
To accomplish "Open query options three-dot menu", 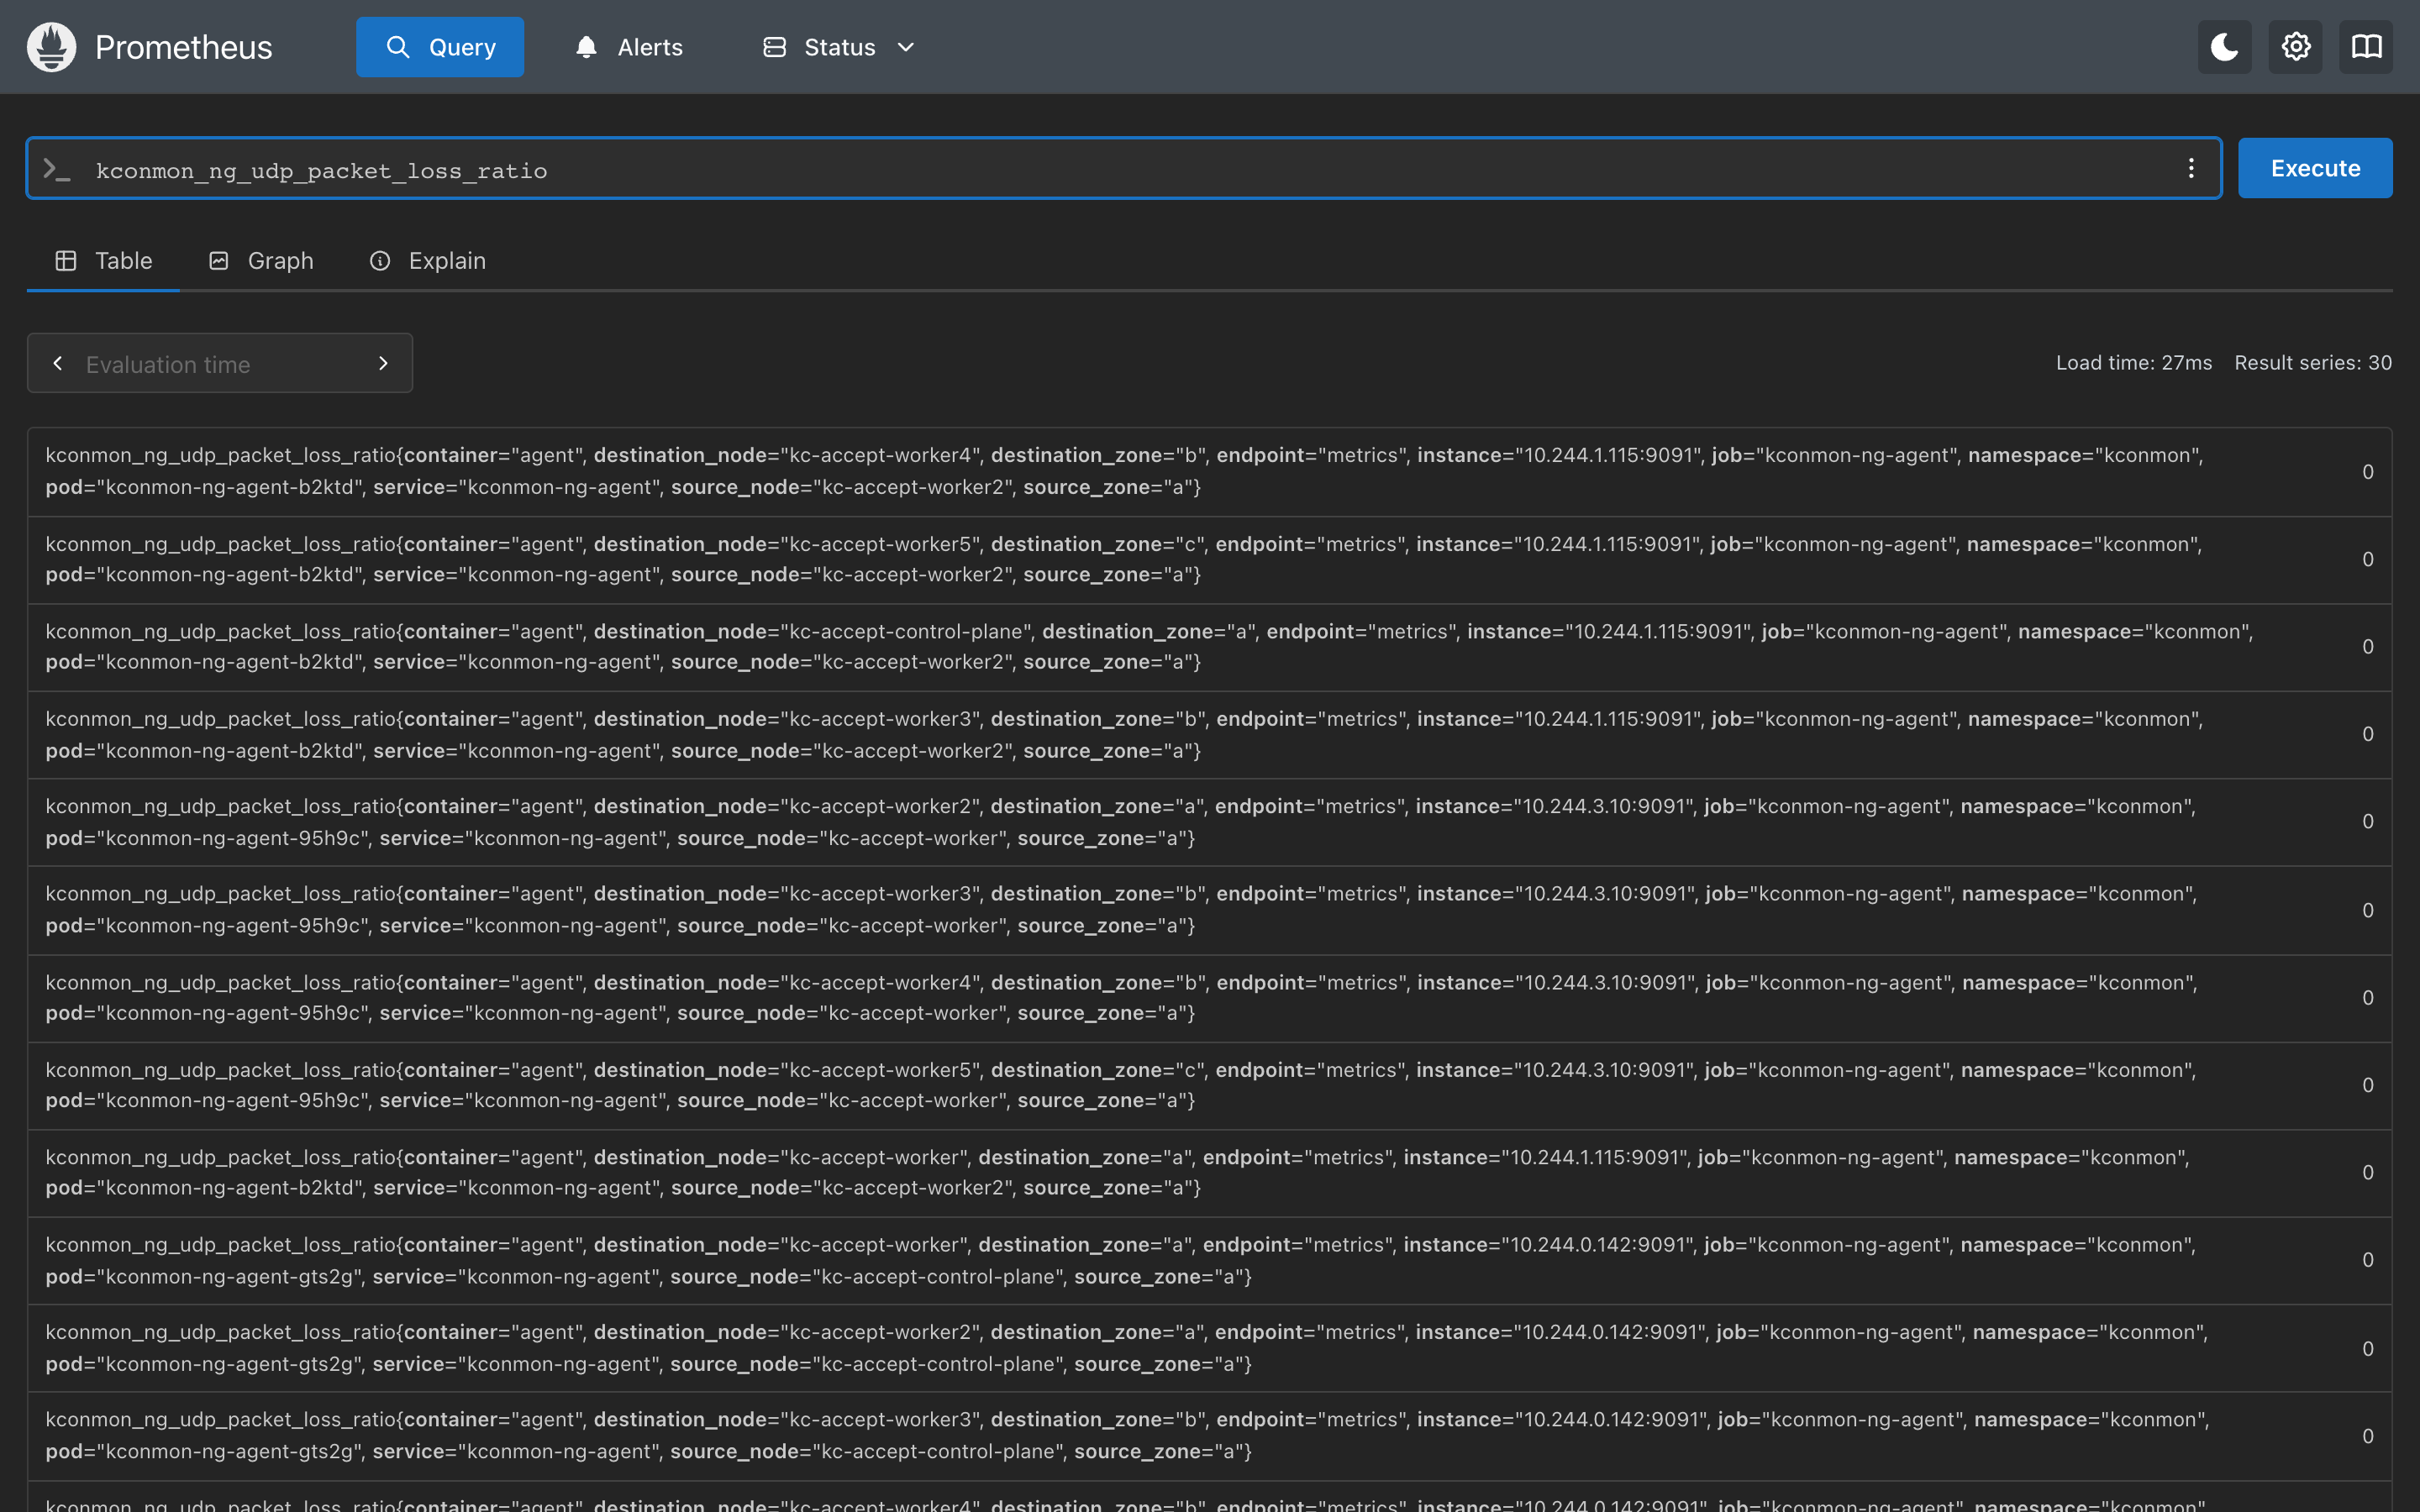I will (2190, 168).
